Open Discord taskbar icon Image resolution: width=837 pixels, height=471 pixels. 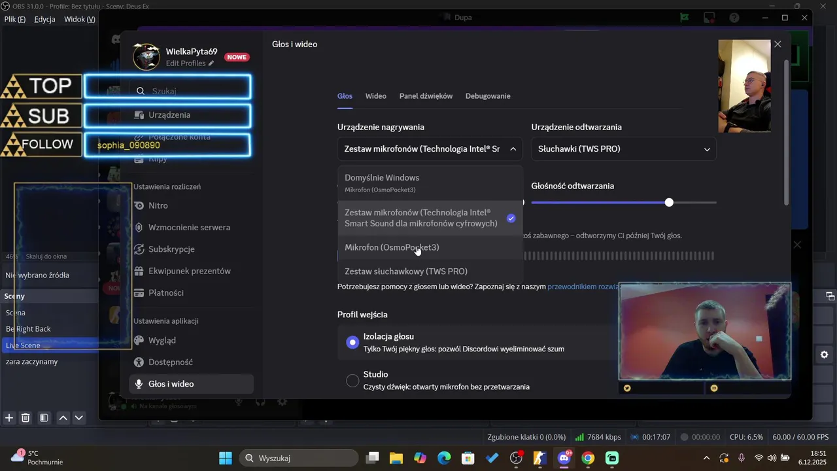tap(564, 458)
